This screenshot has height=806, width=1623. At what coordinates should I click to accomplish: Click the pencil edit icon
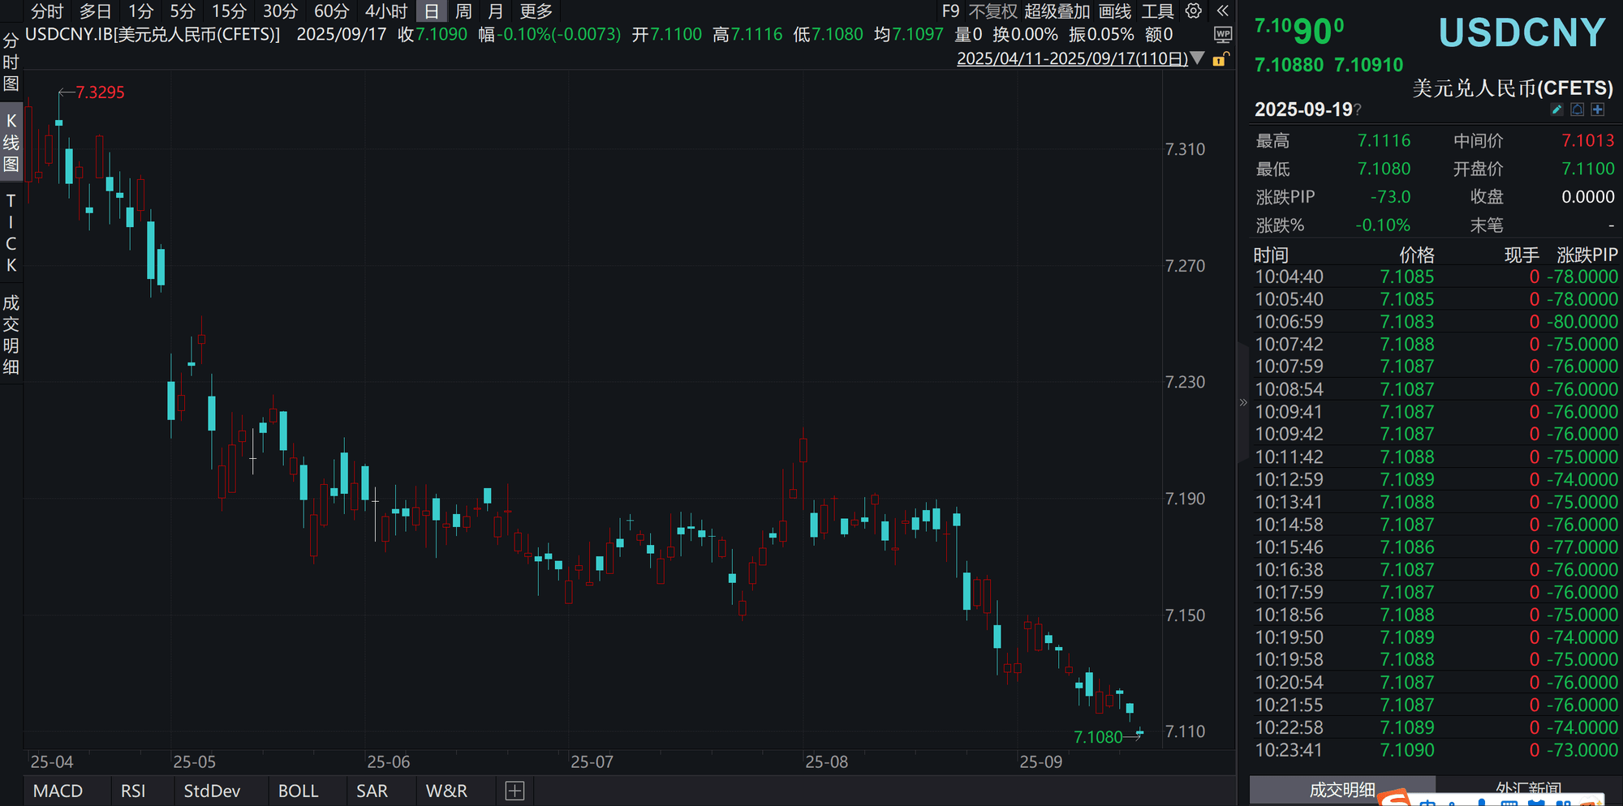1556,109
